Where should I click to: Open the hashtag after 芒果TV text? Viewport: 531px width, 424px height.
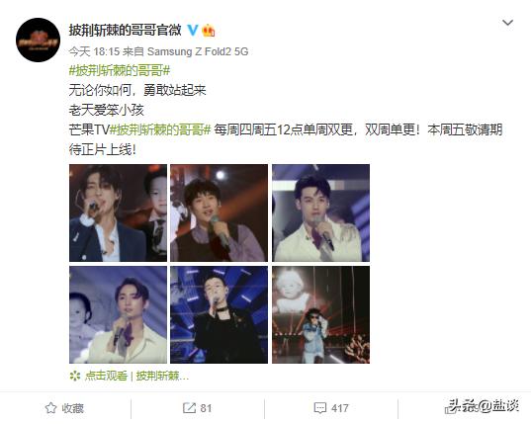[160, 129]
